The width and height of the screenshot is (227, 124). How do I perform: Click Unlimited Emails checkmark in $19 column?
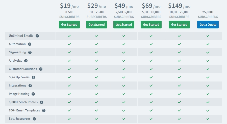pos(69,36)
